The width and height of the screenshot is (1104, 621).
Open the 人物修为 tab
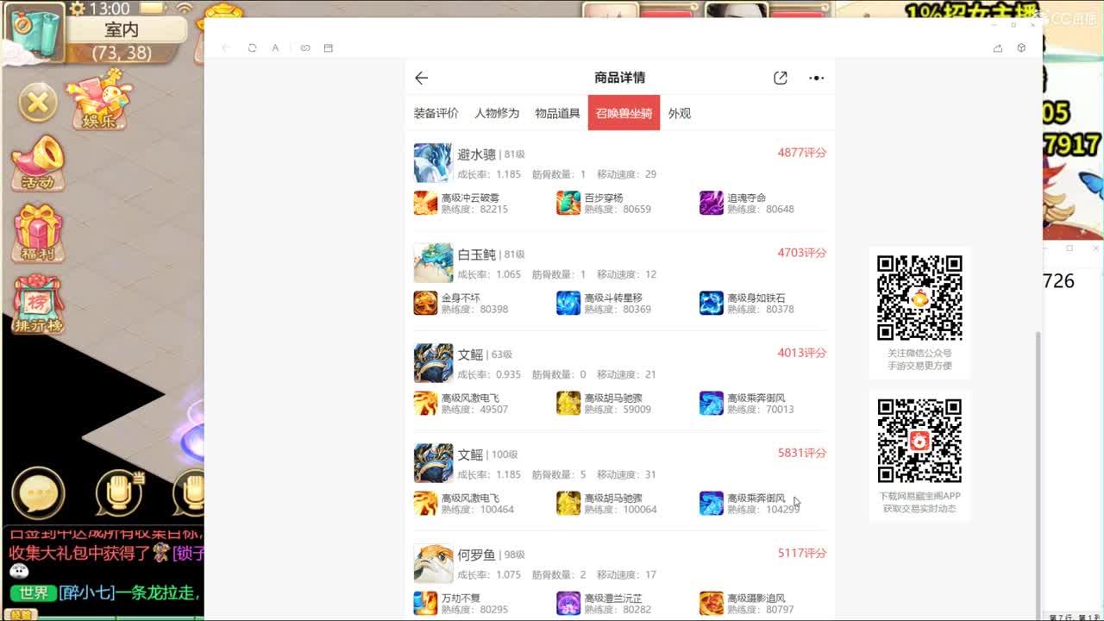pos(495,113)
